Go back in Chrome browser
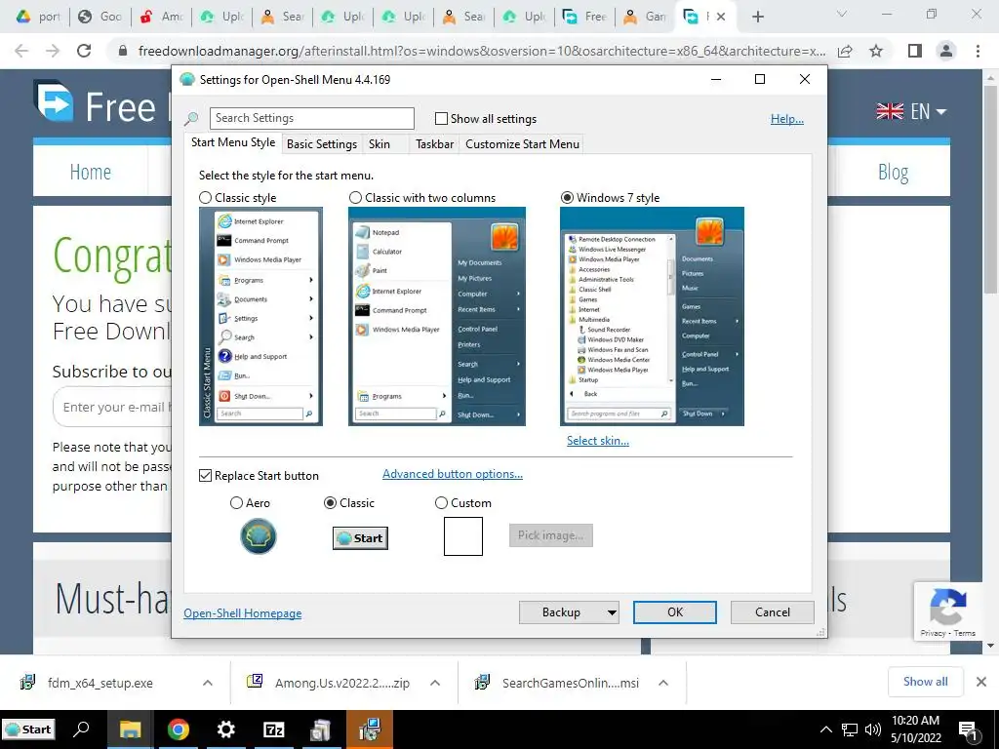The height and width of the screenshot is (749, 999). click(x=21, y=51)
